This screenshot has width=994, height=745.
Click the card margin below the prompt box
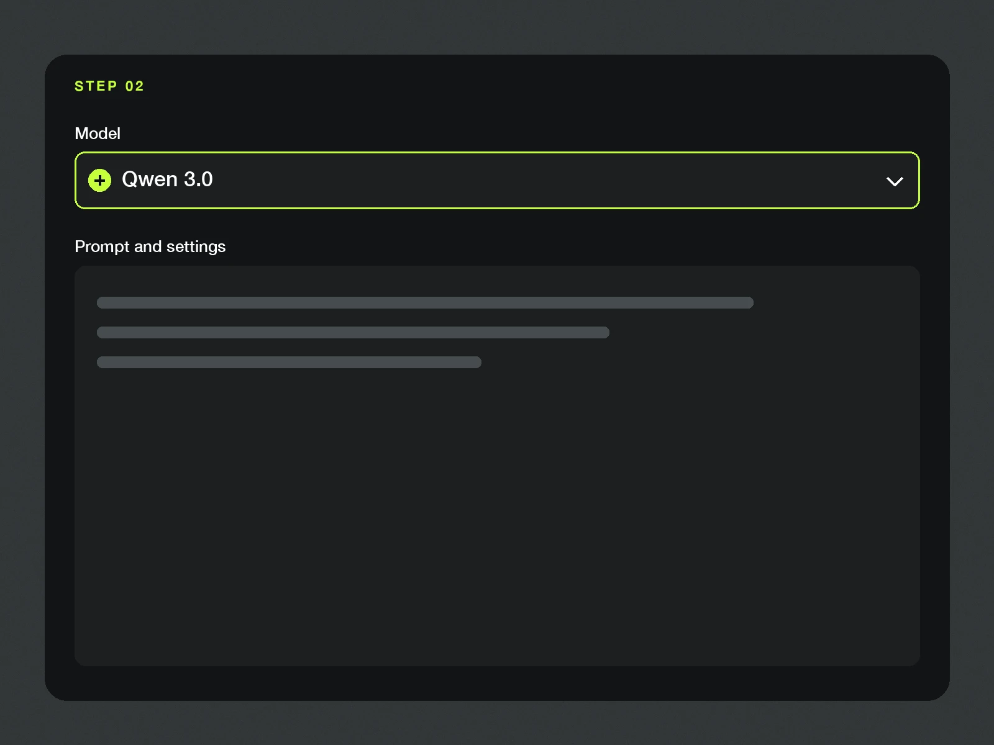click(497, 683)
